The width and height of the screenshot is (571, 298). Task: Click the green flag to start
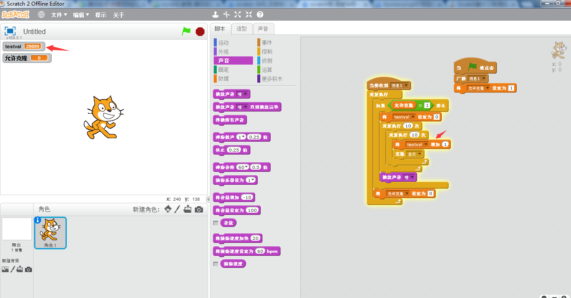[186, 31]
